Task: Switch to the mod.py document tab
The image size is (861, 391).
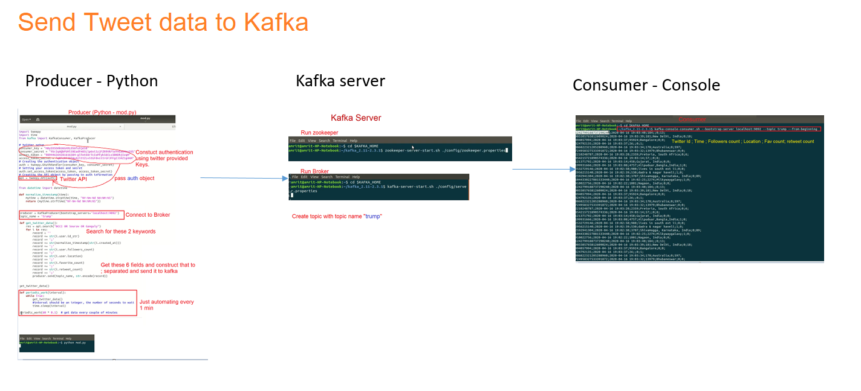Action: click(x=145, y=119)
